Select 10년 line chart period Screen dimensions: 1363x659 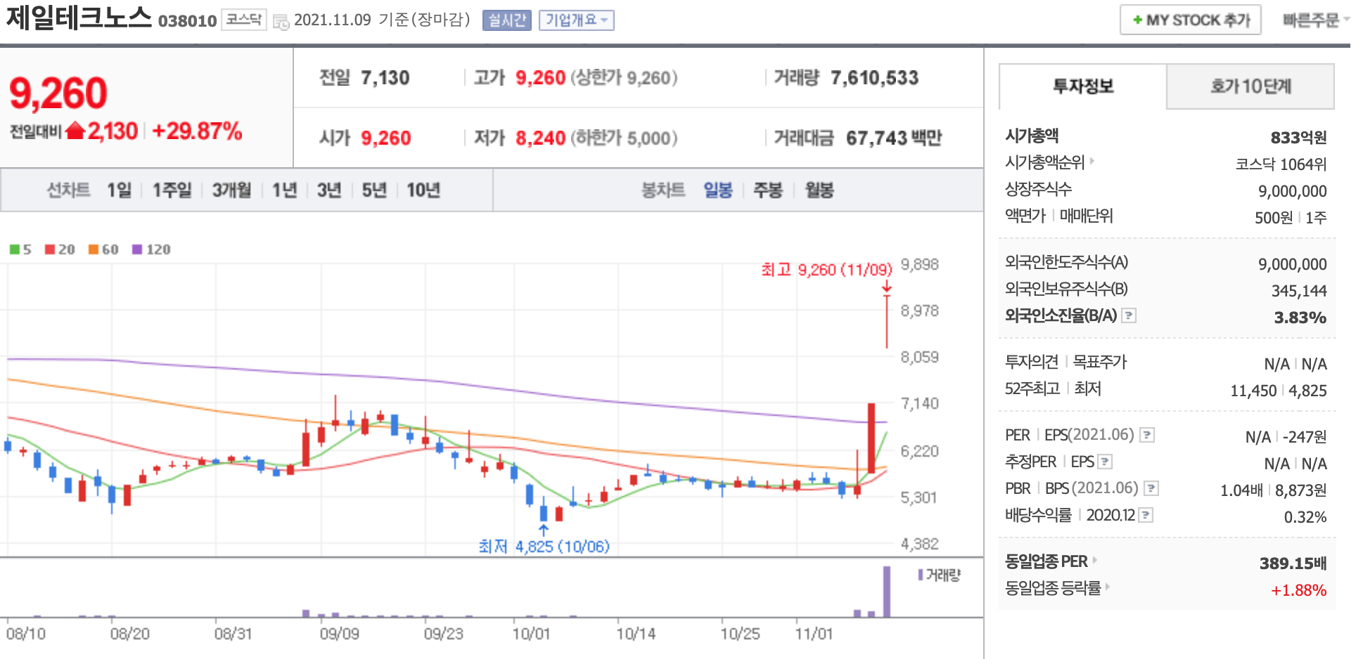(x=423, y=190)
